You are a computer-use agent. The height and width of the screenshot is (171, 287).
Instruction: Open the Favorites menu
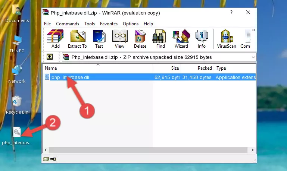point(109,24)
